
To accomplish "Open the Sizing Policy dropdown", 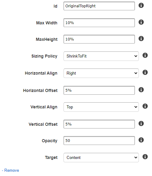I will click(x=101, y=56).
